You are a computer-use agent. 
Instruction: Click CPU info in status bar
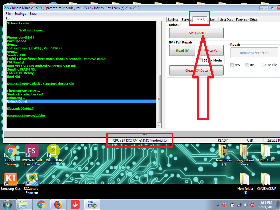tap(141, 140)
